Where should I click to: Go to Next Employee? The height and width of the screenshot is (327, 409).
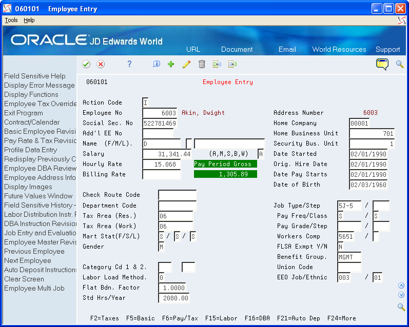coord(28,260)
